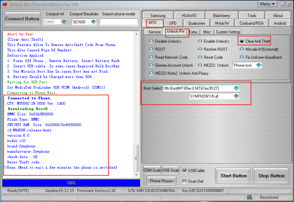Select the ROOT radio option
Viewport: 294px width, 202px height.
(x=151, y=49)
